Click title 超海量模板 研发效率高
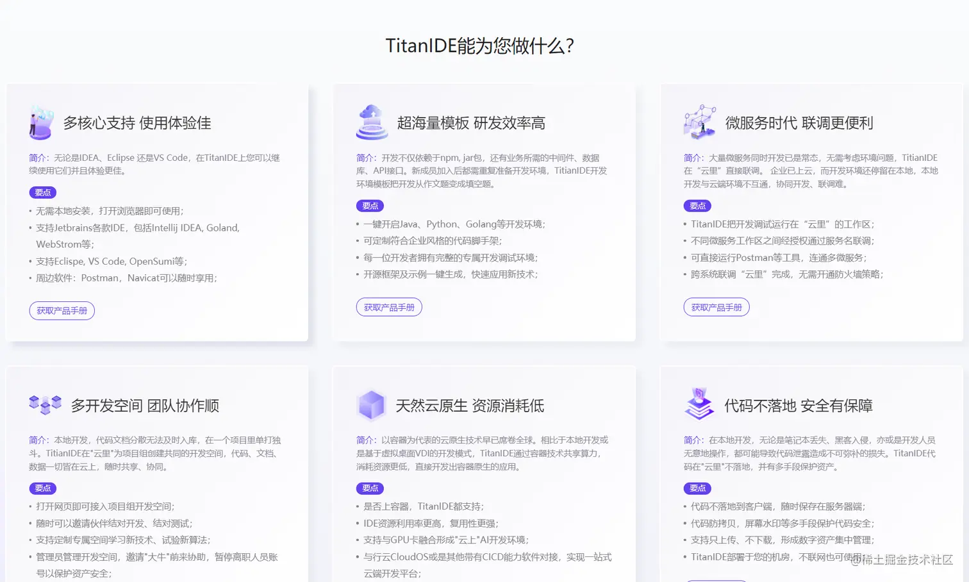Image resolution: width=969 pixels, height=582 pixels. pyautogui.click(x=471, y=123)
